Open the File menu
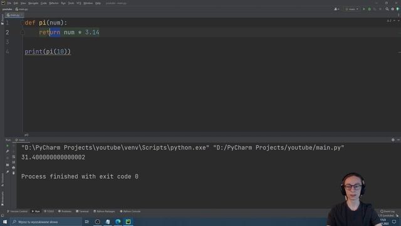Screen dimensions: 401x226 coord(9,3)
